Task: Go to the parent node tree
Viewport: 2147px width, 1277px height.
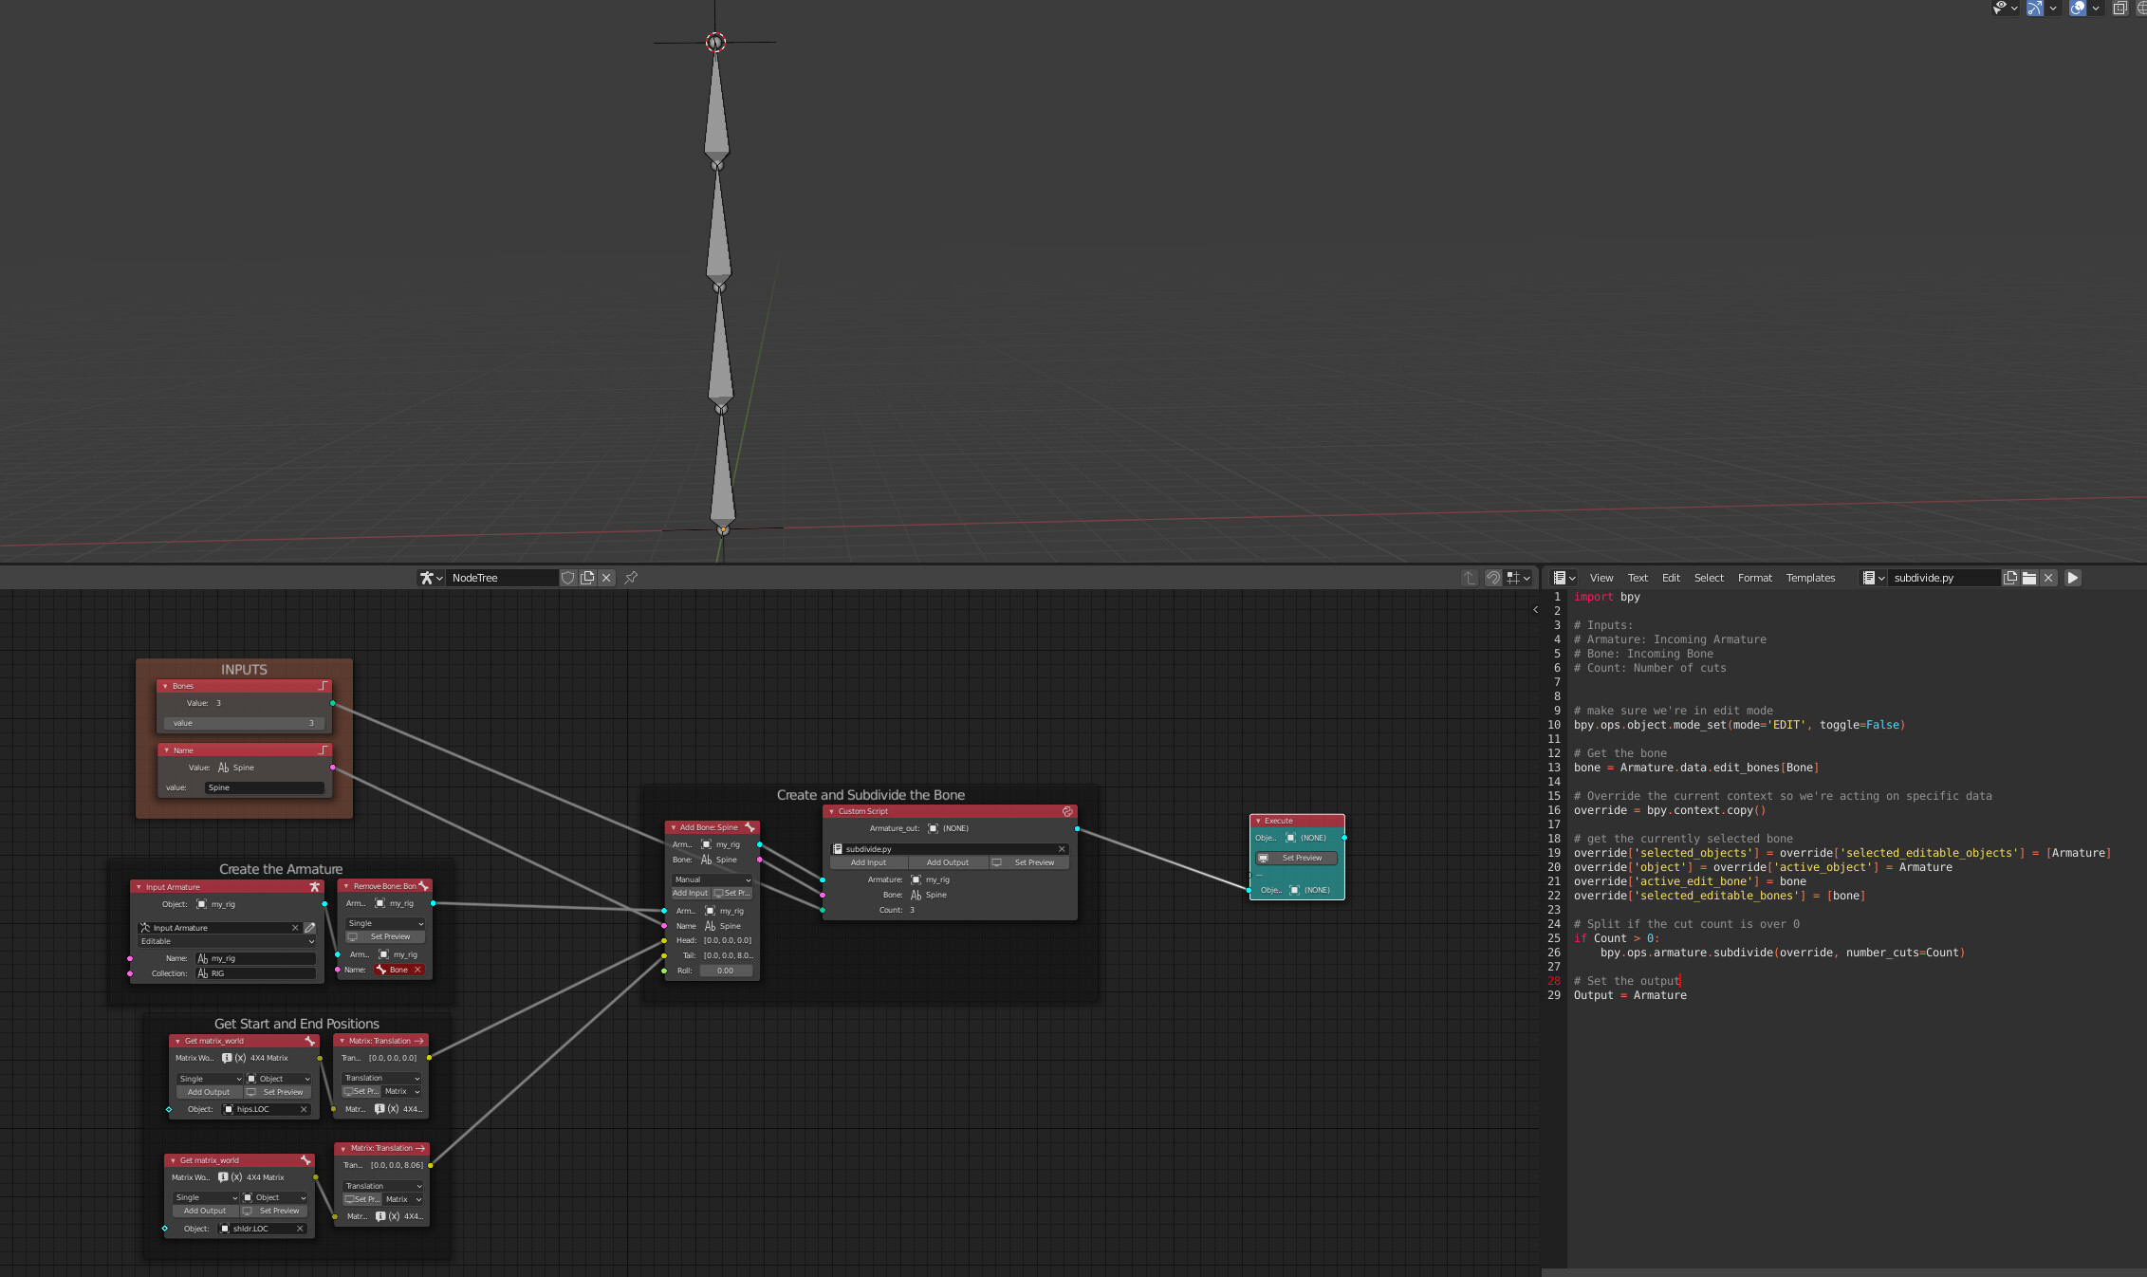Action: click(1470, 578)
